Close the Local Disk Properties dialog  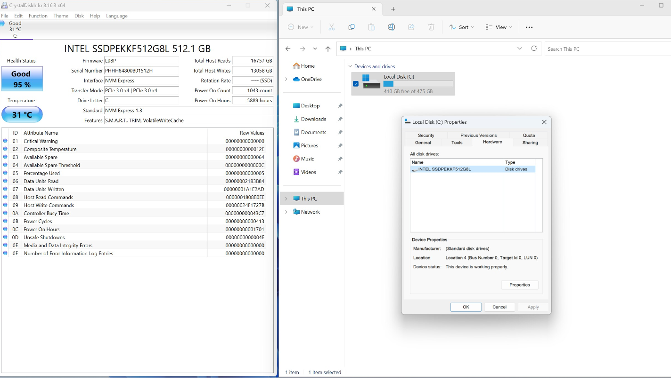(544, 122)
